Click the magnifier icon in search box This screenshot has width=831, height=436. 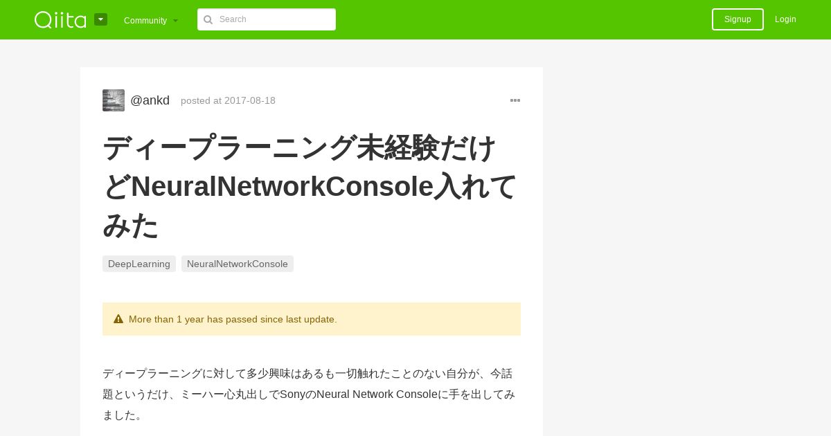(x=208, y=19)
